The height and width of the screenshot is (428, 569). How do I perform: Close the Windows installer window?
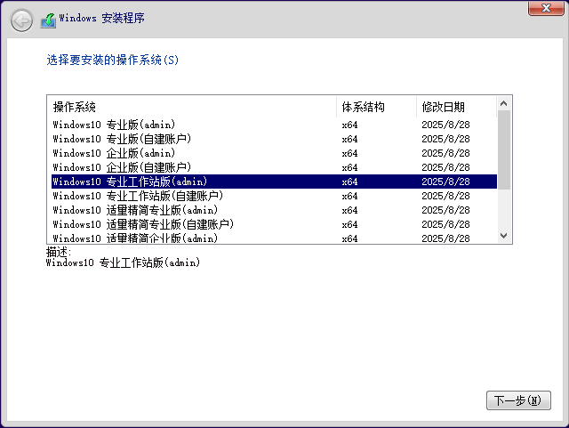coord(544,8)
